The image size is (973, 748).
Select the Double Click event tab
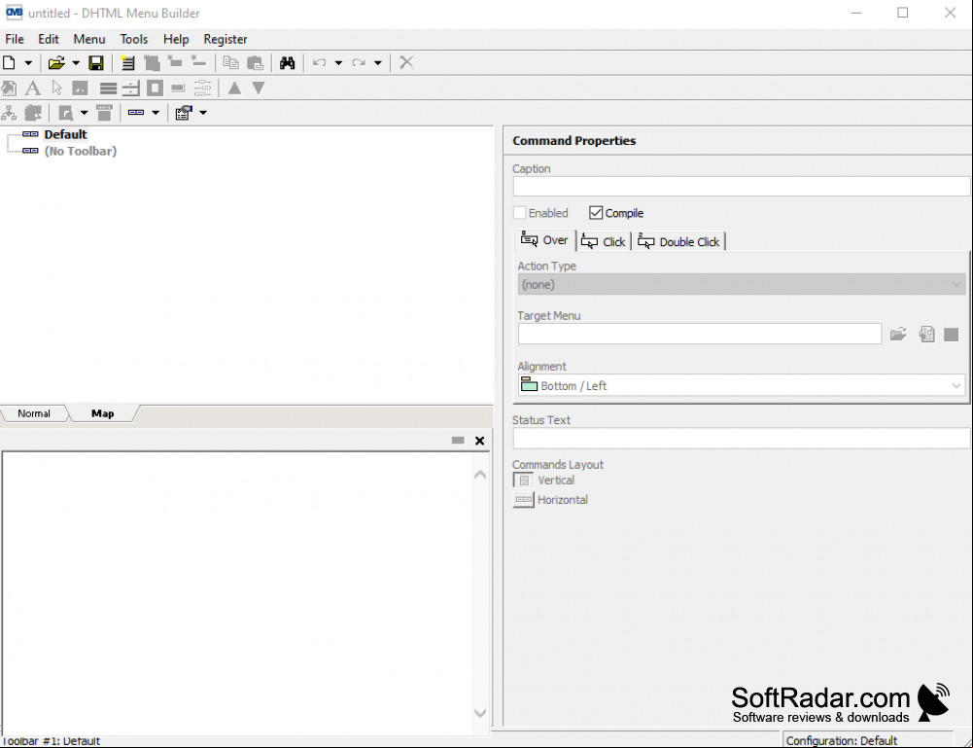[x=678, y=241]
